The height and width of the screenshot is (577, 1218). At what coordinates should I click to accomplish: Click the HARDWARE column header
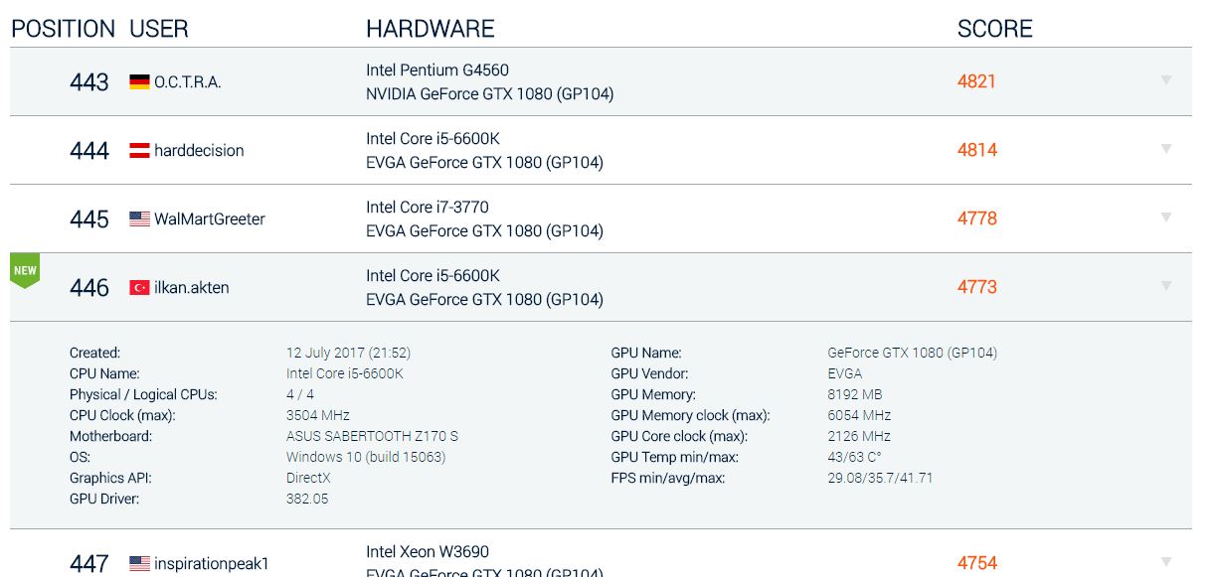tap(431, 29)
